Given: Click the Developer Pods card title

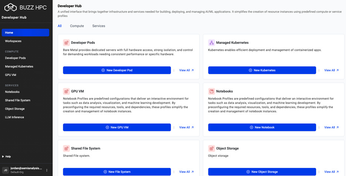Looking at the screenshot, I should tap(83, 43).
